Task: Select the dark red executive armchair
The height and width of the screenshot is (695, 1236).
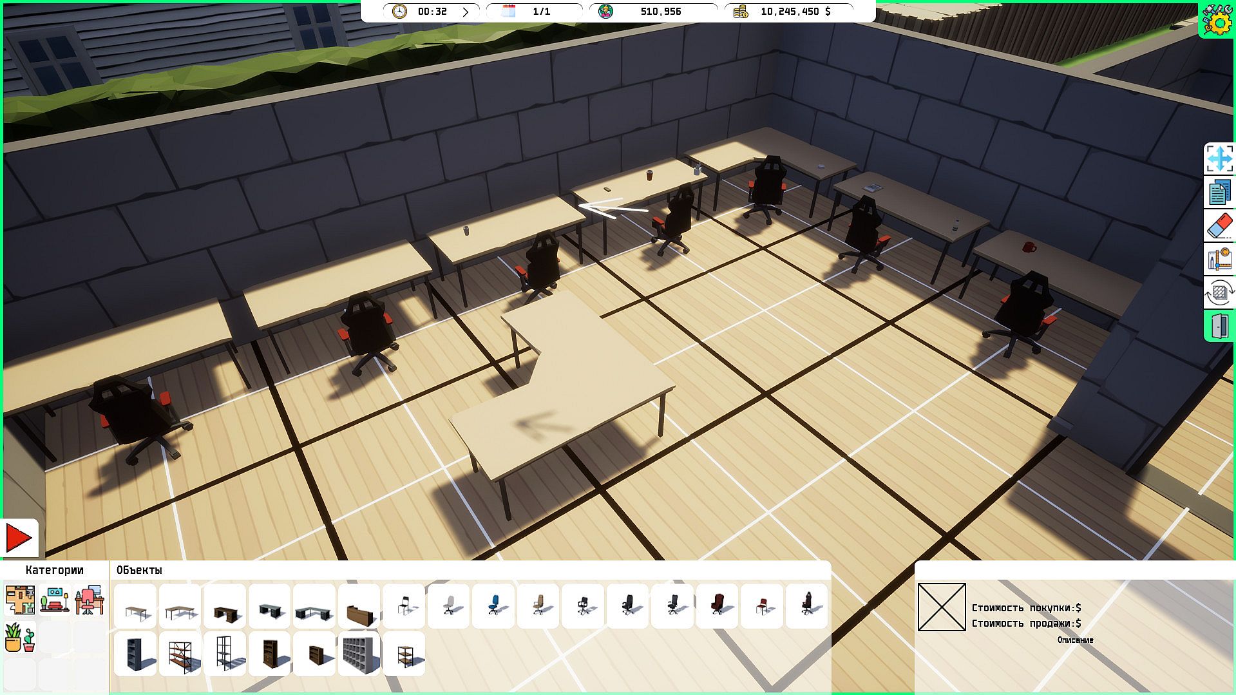Action: [x=718, y=607]
